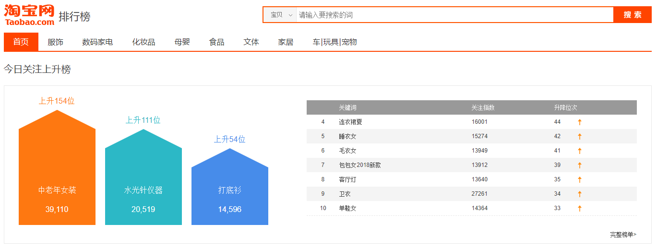
Task: Click the up arrow in 单鞋女 row
Action: click(580, 208)
